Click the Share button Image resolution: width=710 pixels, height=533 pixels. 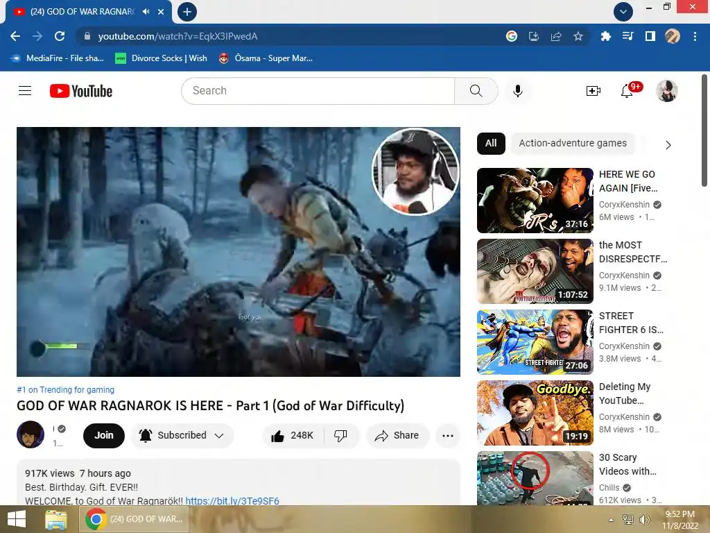[x=397, y=436]
